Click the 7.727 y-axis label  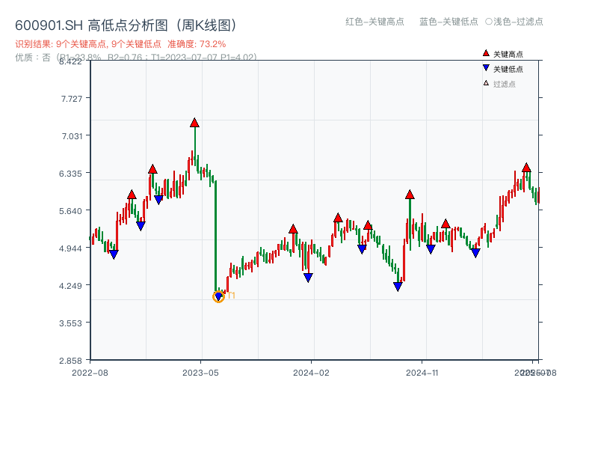pyautogui.click(x=72, y=99)
